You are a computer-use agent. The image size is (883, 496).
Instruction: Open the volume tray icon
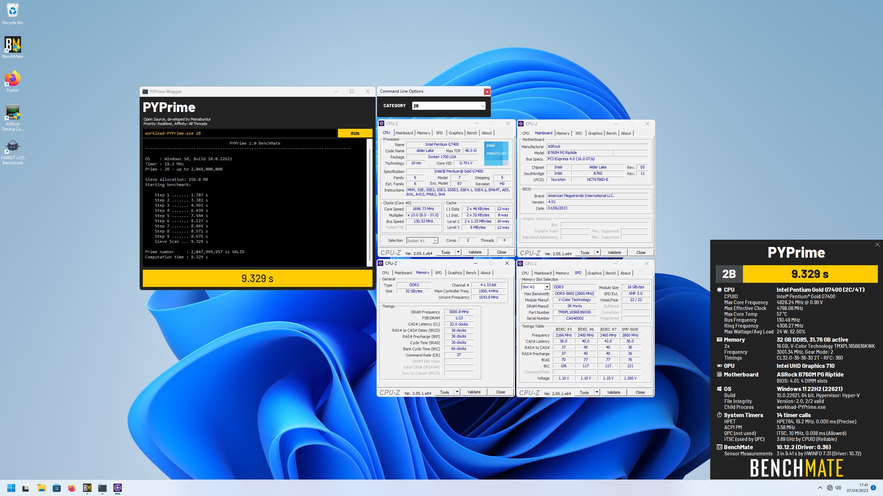[x=839, y=488]
